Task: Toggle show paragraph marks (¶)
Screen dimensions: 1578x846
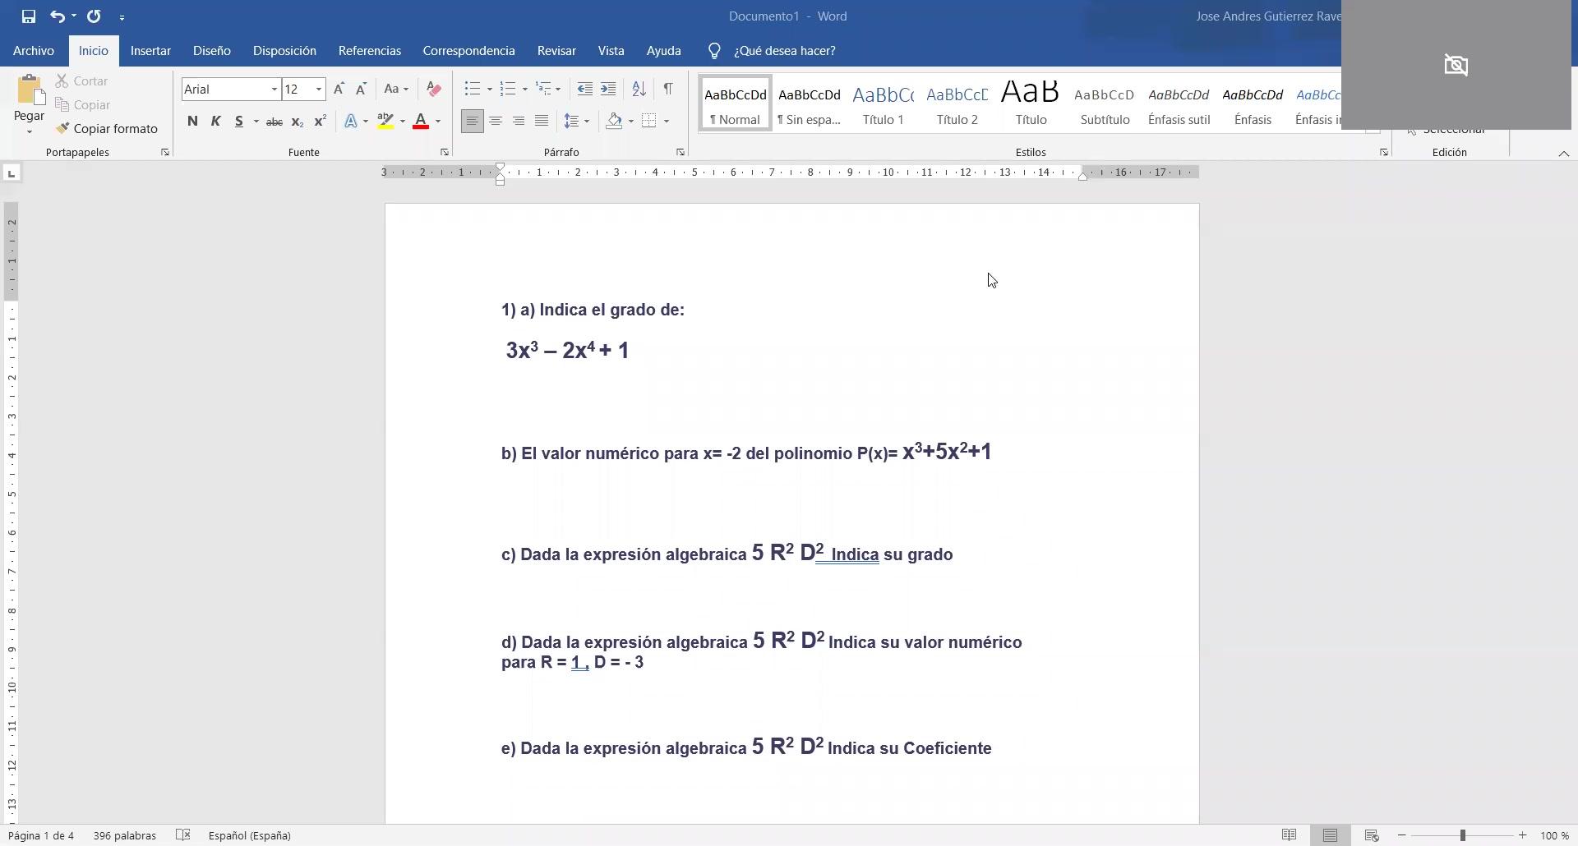Action: (668, 89)
